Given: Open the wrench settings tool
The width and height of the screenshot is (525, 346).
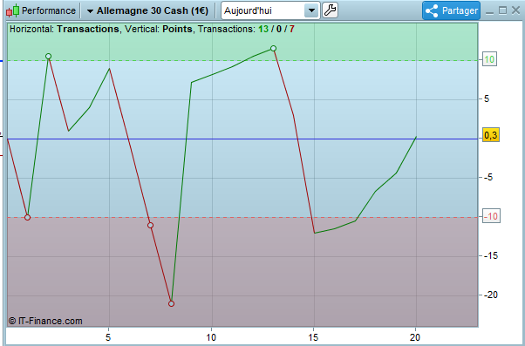Looking at the screenshot, I should 331,10.
